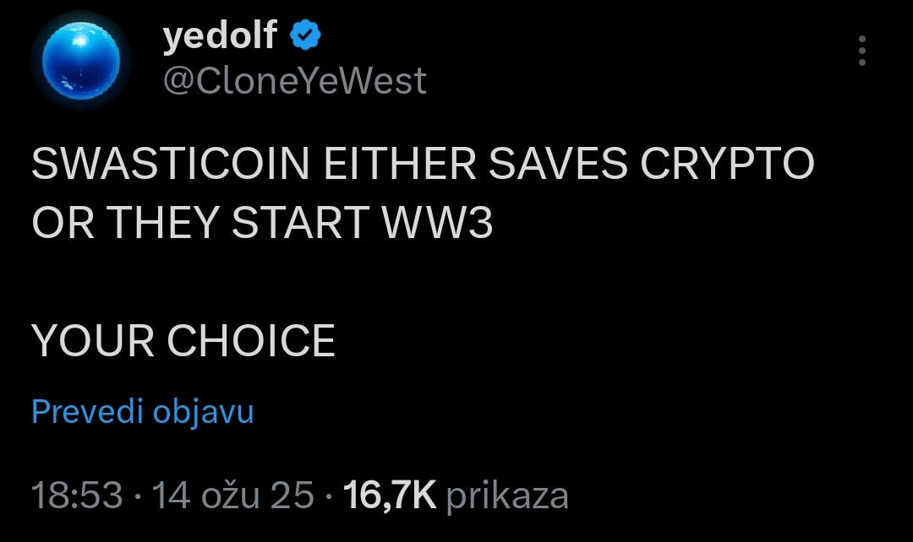
Task: Click the 18:53 timestamp
Action: click(x=77, y=496)
